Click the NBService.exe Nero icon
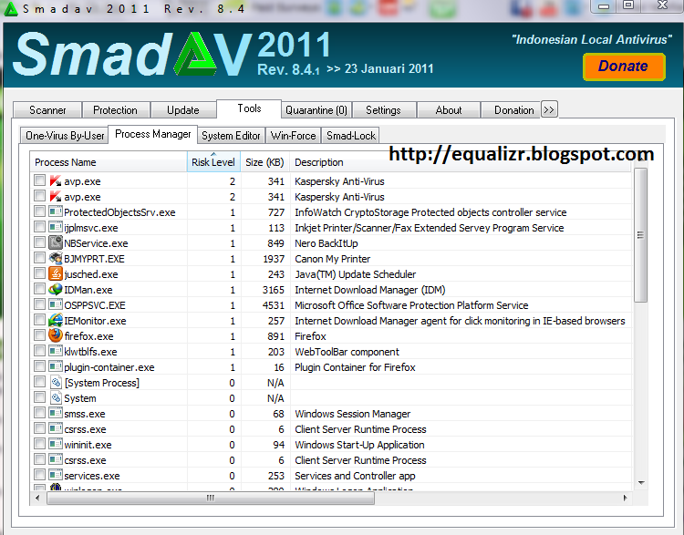 56,242
